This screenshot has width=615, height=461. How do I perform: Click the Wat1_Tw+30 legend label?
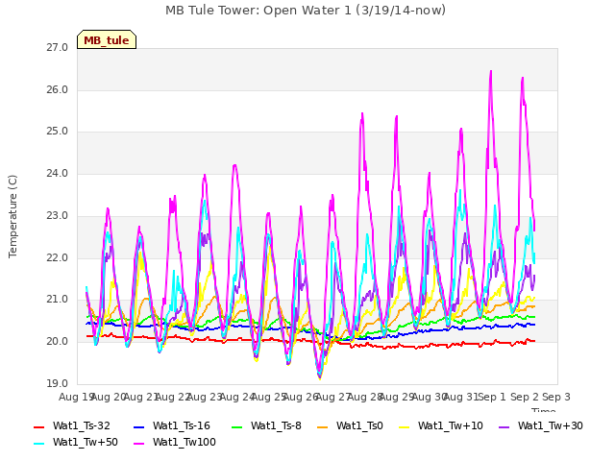(551, 425)
